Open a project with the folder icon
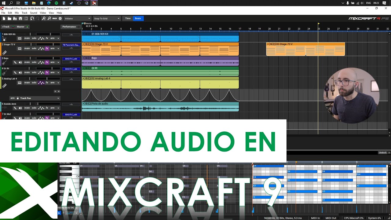Viewport: 391px width, 220px height. 9,18
